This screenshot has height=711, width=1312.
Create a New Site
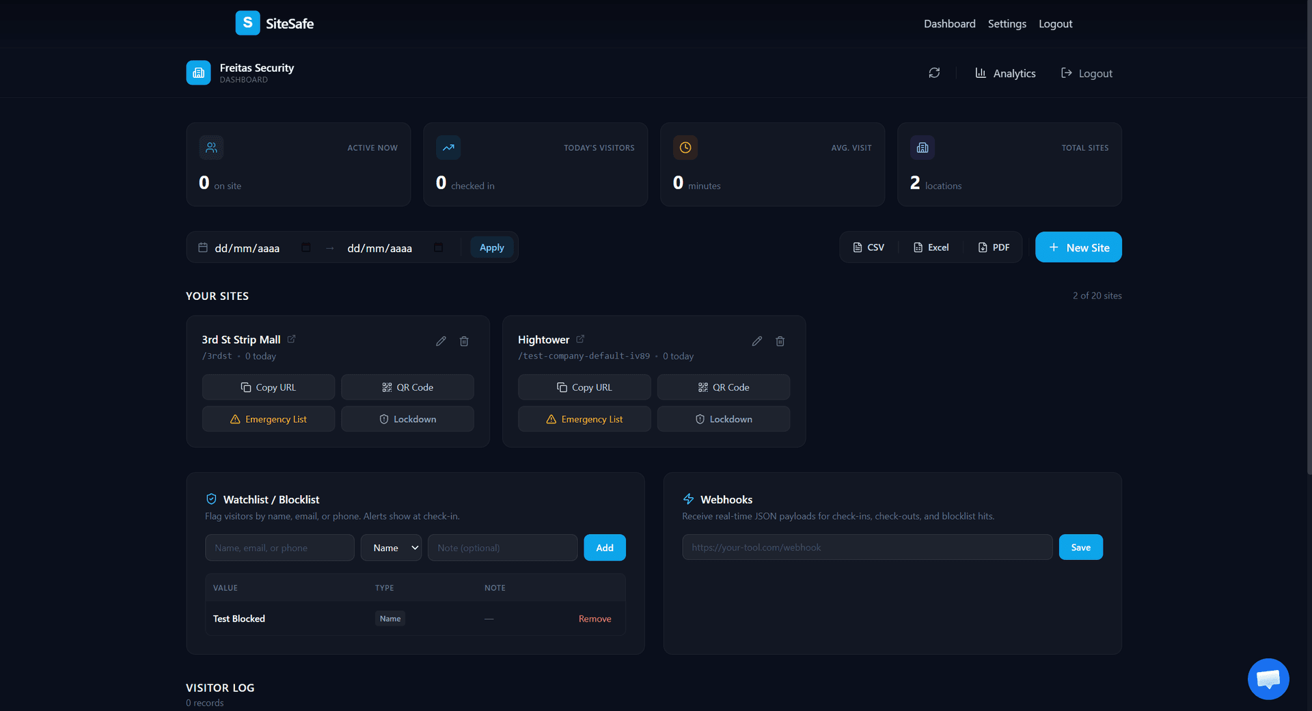pyautogui.click(x=1078, y=247)
